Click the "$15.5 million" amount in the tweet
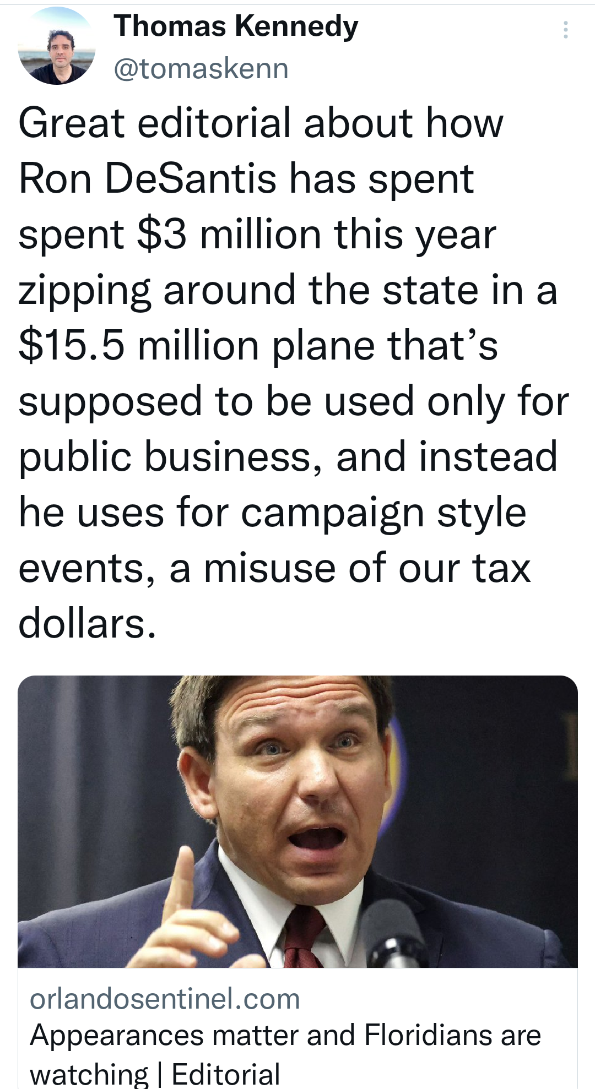Image resolution: width=595 pixels, height=1089 pixels. (x=139, y=346)
